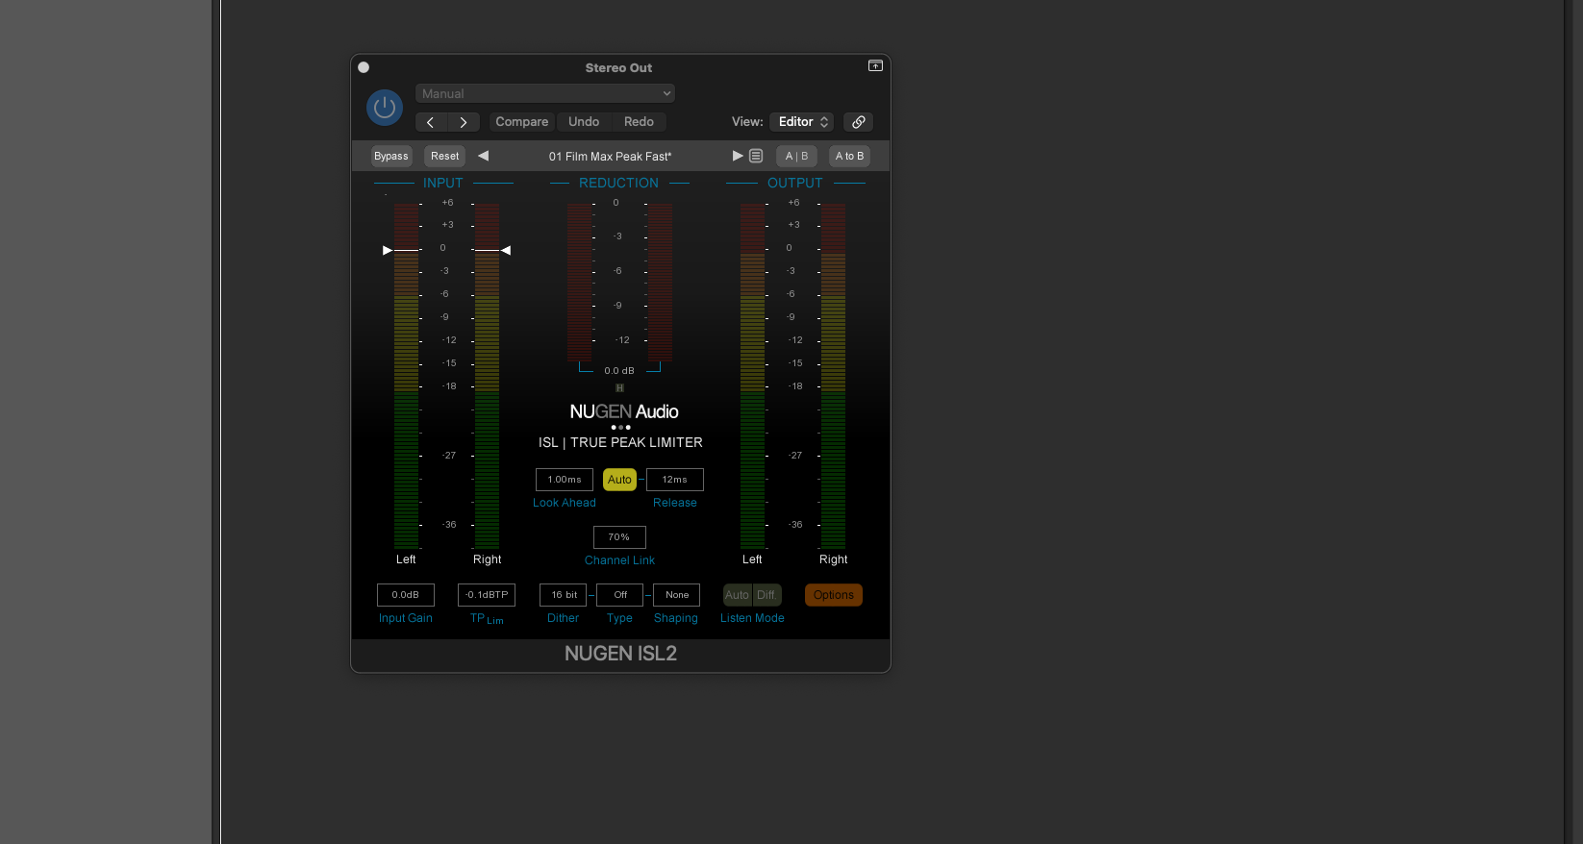Select previous preset with left triangle
The image size is (1583, 844).
pos(484,156)
